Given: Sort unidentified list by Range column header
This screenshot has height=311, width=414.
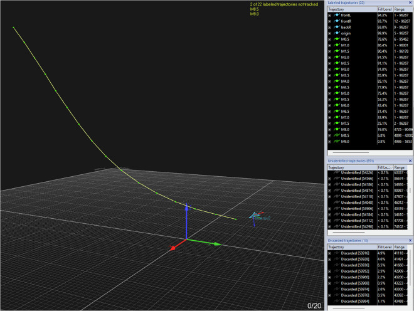Looking at the screenshot, I should (400, 167).
